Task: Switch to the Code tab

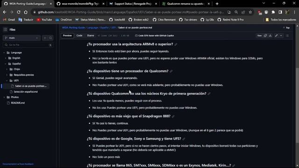Action: coord(79,35)
